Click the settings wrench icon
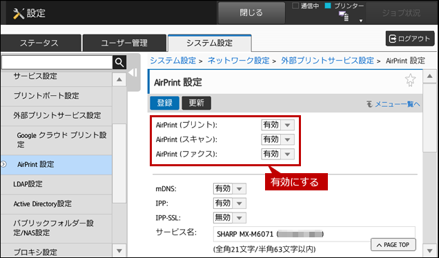The width and height of the screenshot is (439, 258). (x=19, y=13)
